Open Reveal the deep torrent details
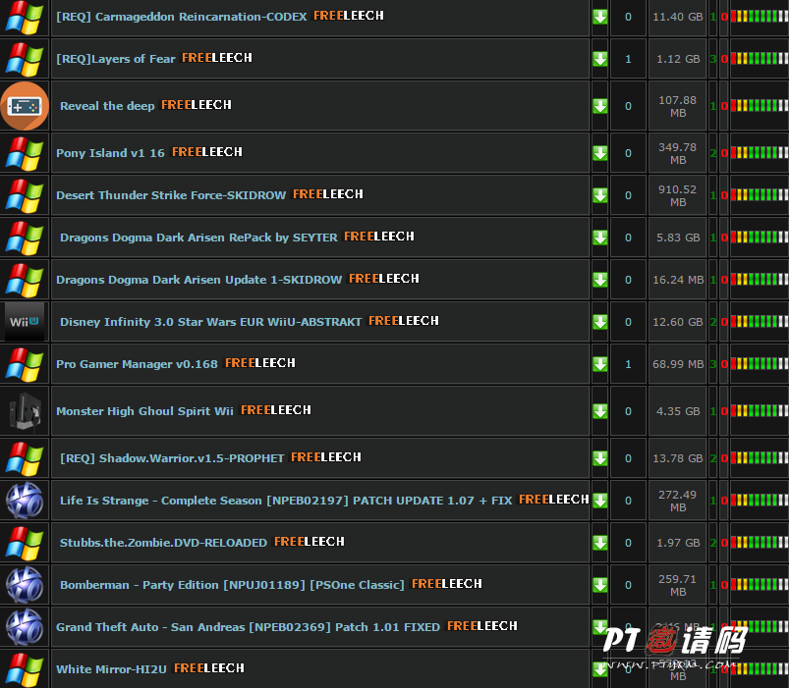The image size is (789, 688). (x=107, y=106)
